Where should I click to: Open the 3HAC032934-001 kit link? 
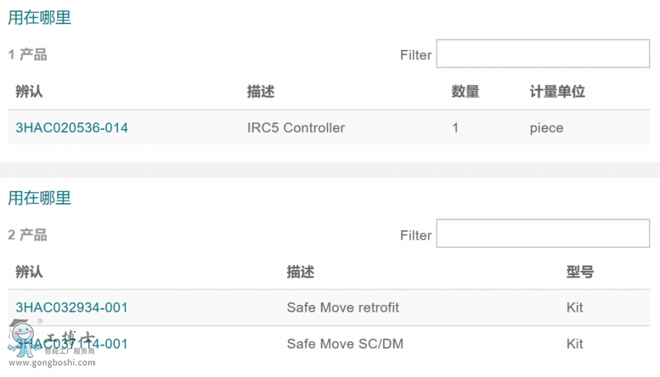click(x=72, y=307)
